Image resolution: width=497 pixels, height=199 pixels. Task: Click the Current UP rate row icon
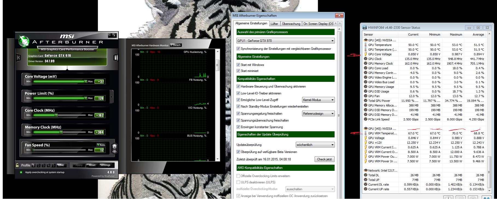coord(366,189)
